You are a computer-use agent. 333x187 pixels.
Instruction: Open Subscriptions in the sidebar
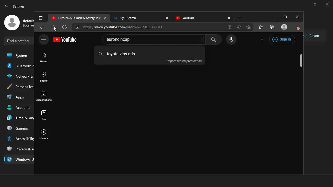tap(44, 96)
